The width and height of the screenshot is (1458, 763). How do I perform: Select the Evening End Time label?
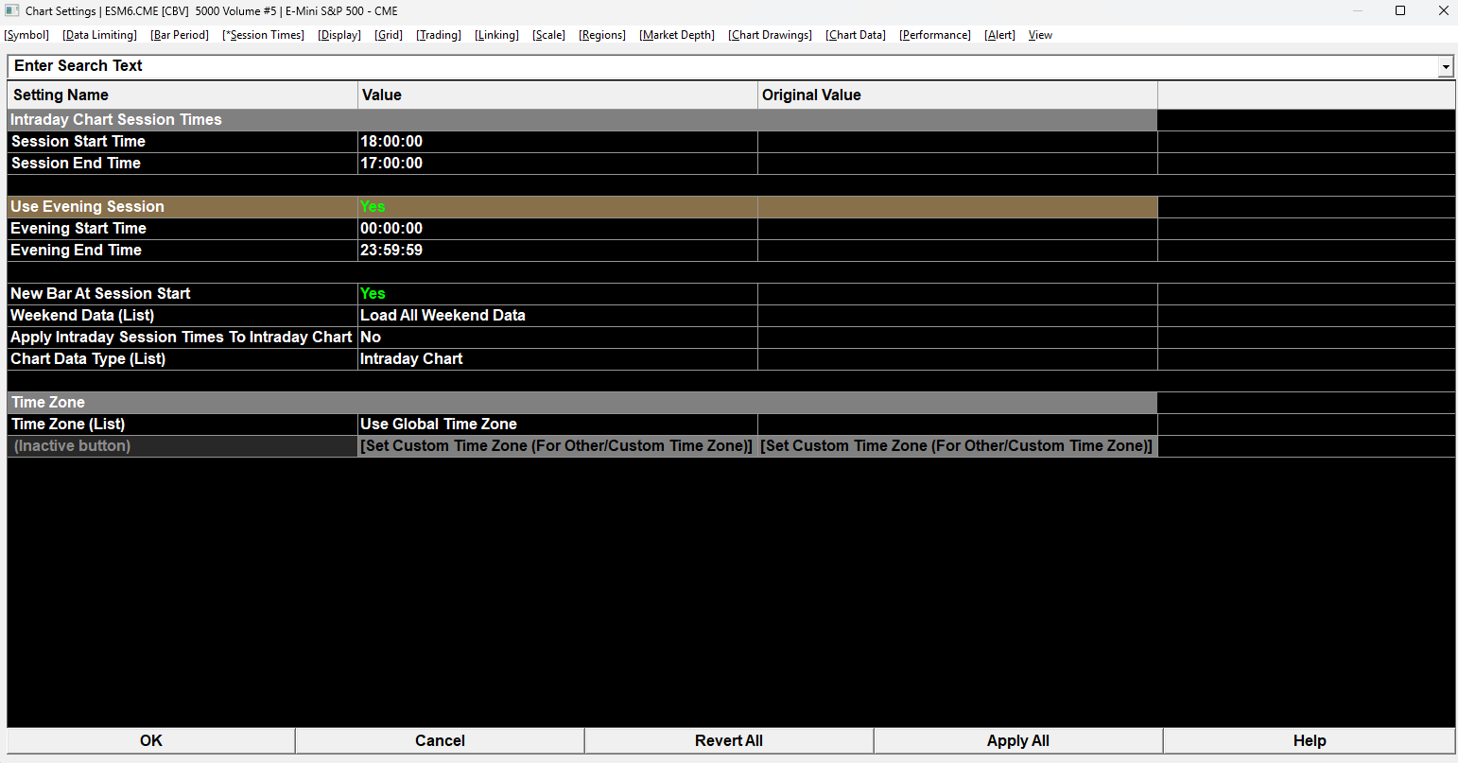[x=76, y=251]
